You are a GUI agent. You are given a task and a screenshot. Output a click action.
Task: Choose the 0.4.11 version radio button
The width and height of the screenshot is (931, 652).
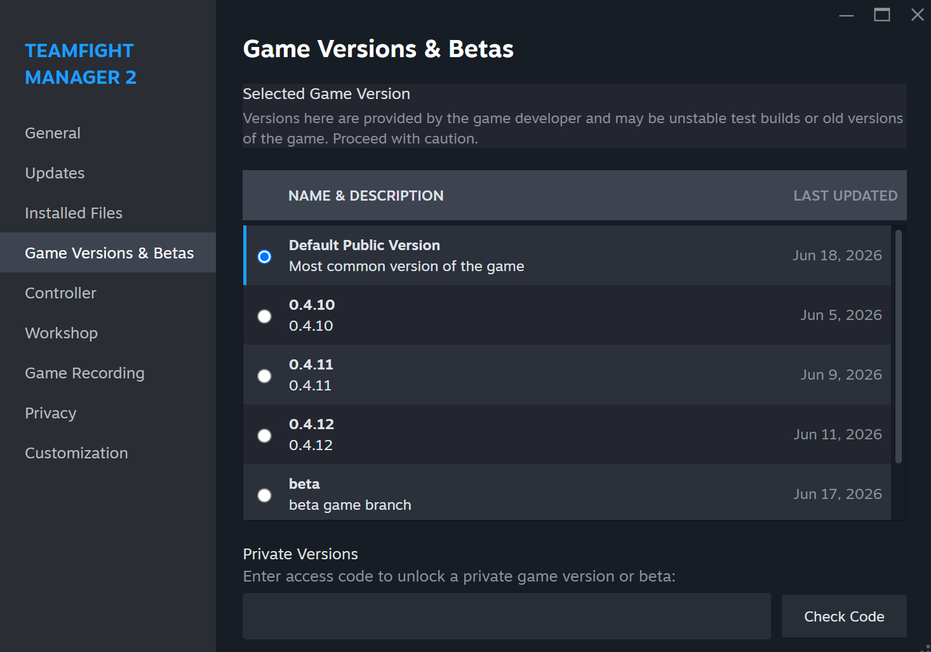tap(264, 376)
